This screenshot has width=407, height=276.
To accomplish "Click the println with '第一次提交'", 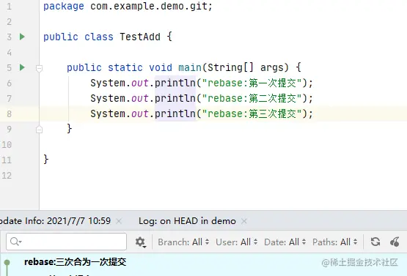I will (202, 83).
